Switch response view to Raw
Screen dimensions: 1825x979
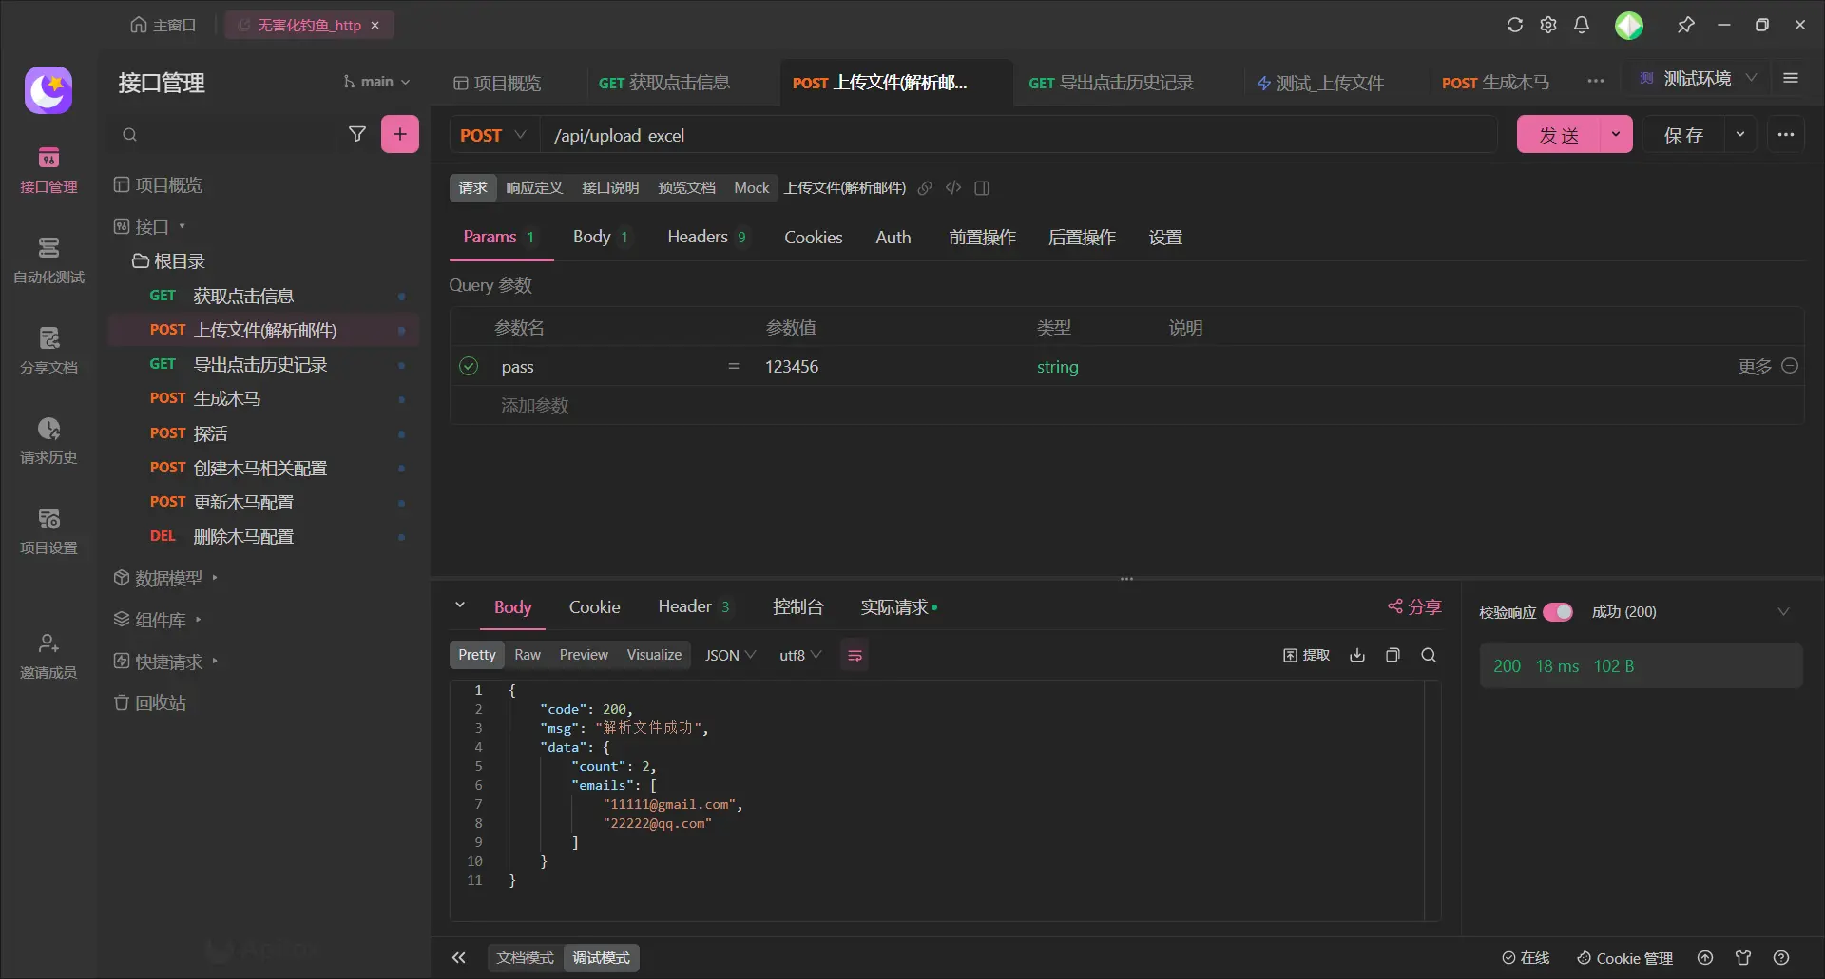click(528, 655)
